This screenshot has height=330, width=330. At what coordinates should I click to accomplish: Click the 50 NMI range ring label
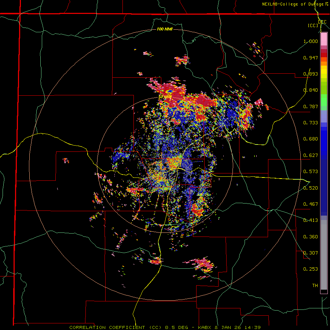point(165,97)
